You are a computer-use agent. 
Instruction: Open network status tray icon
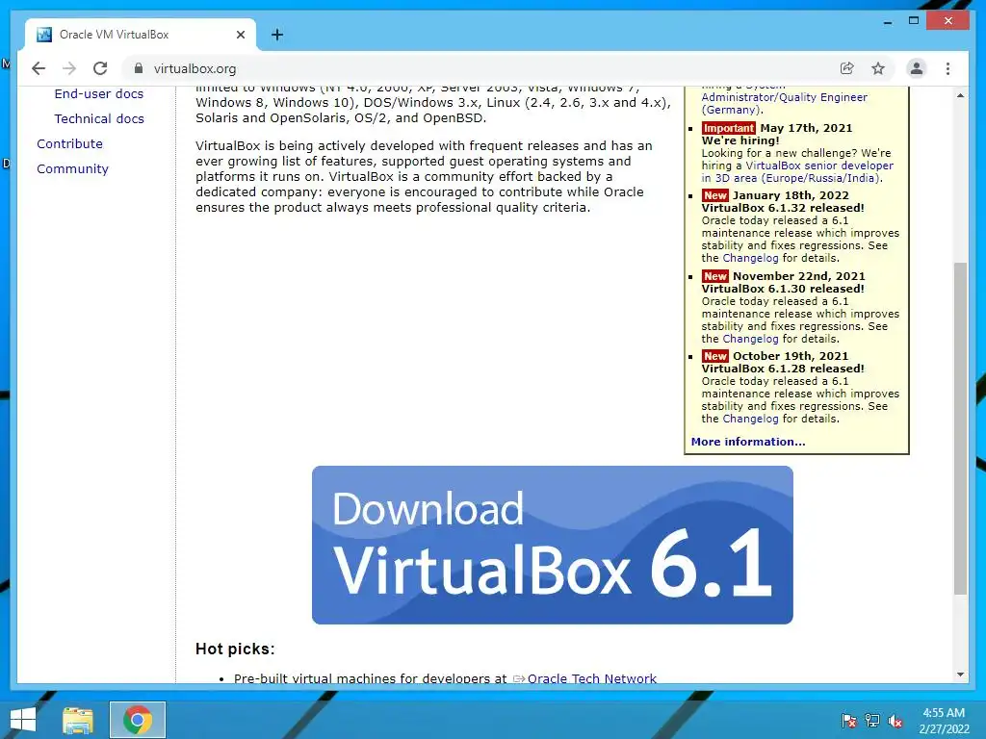coord(872,721)
